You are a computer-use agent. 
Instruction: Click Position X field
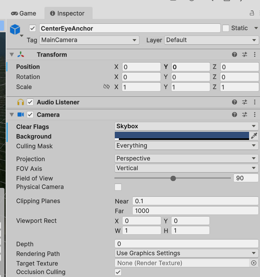[x=142, y=67]
